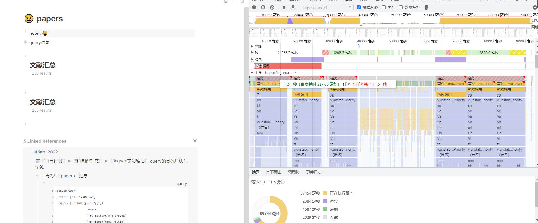Click the 89744 毫秒 total in donut chart
Image resolution: width=538 pixels, height=223 pixels.
click(x=270, y=213)
